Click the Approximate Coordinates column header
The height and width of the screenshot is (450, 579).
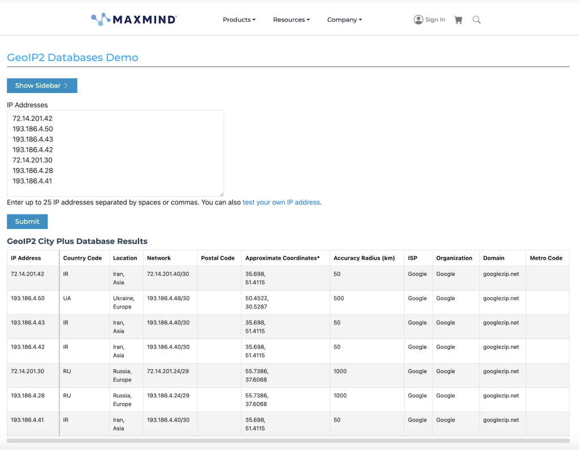[282, 258]
